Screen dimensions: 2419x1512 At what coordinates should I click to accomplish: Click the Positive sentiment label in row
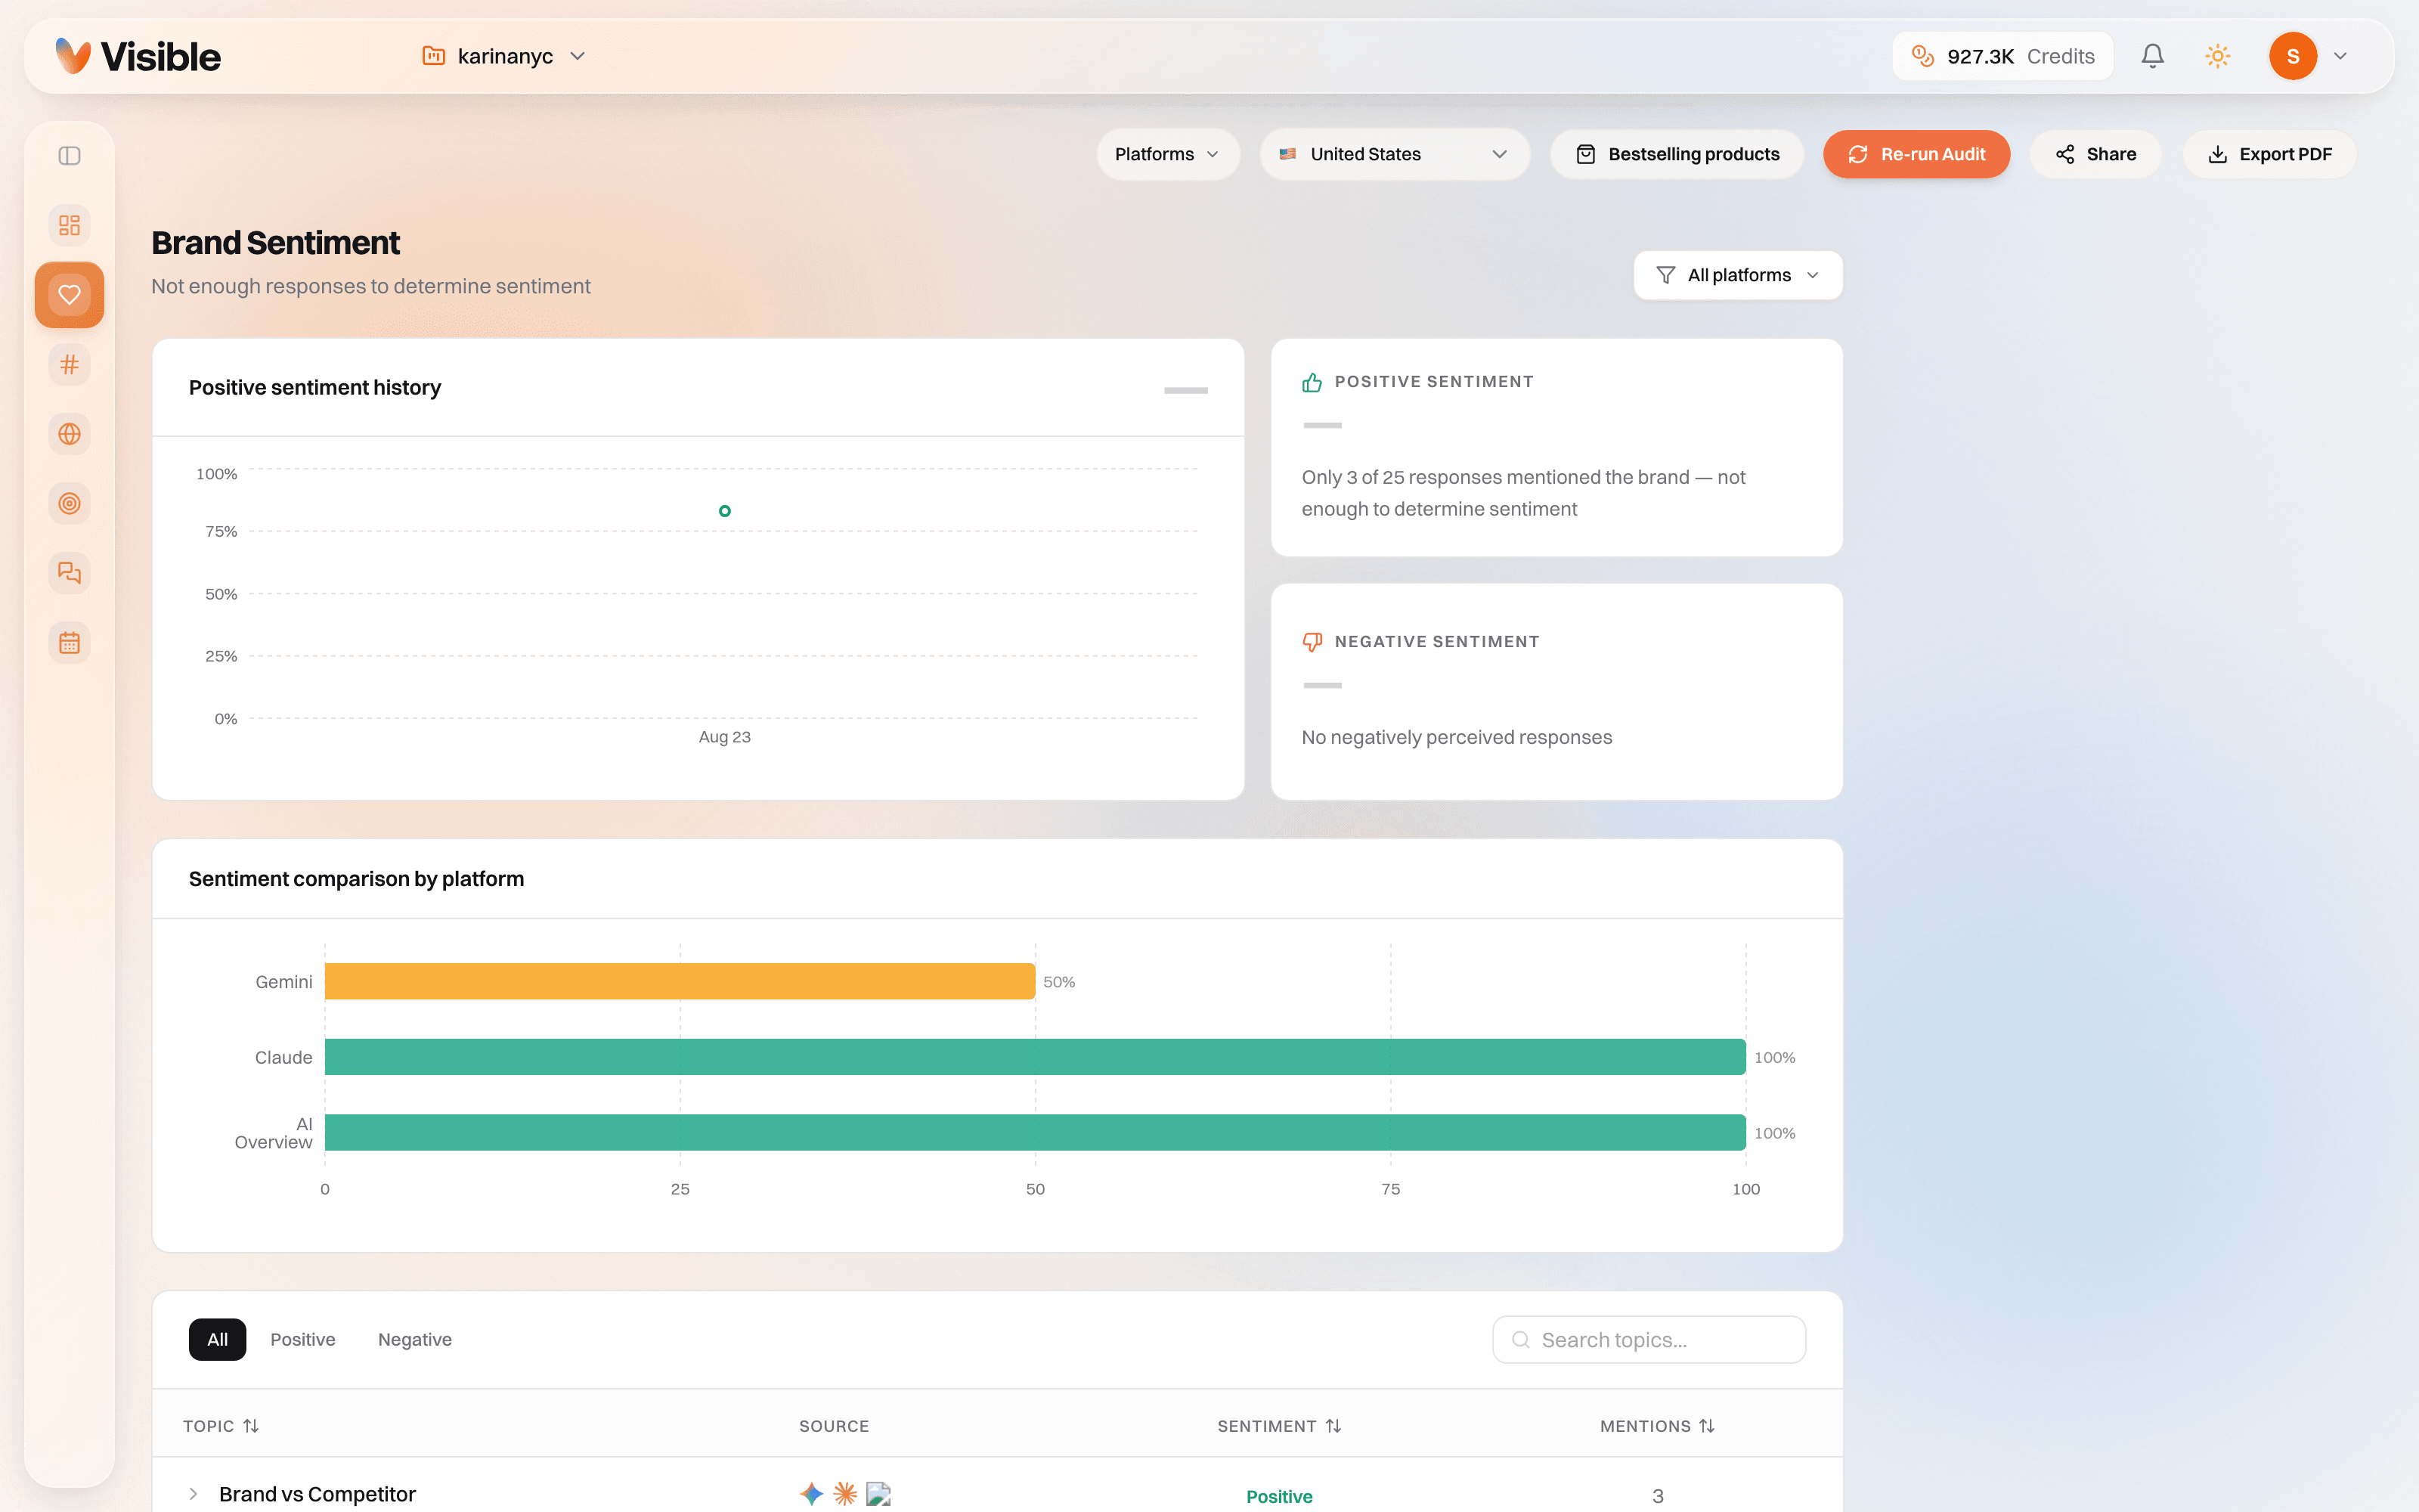pos(1280,1496)
